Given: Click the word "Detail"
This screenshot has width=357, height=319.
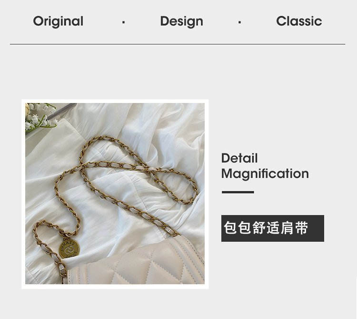Looking at the screenshot, I should 239,158.
